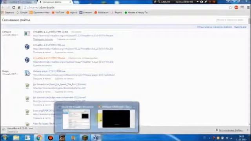Focus the downloads search field
The width and height of the screenshot is (251, 141).
231,20
